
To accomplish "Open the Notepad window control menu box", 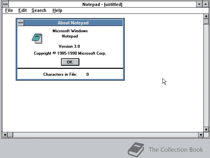I will click(x=6, y=4).
